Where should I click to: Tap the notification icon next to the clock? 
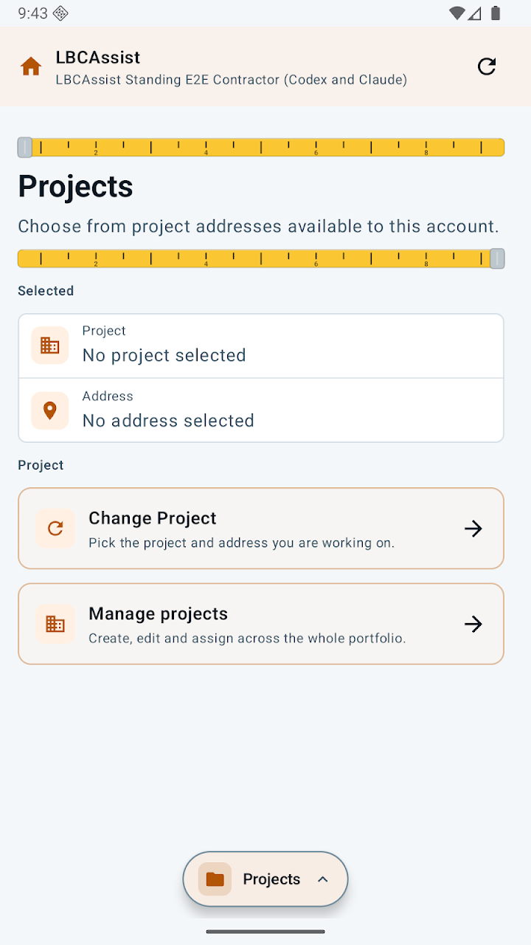coord(61,13)
